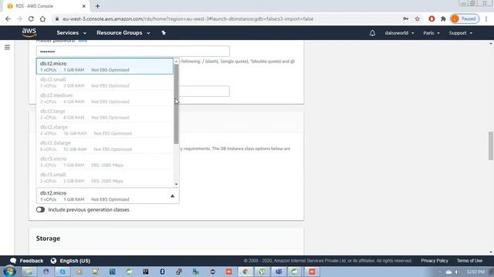Open the Microsoft Teams taskbar icon
This screenshot has height=277, width=494.
(x=279, y=272)
